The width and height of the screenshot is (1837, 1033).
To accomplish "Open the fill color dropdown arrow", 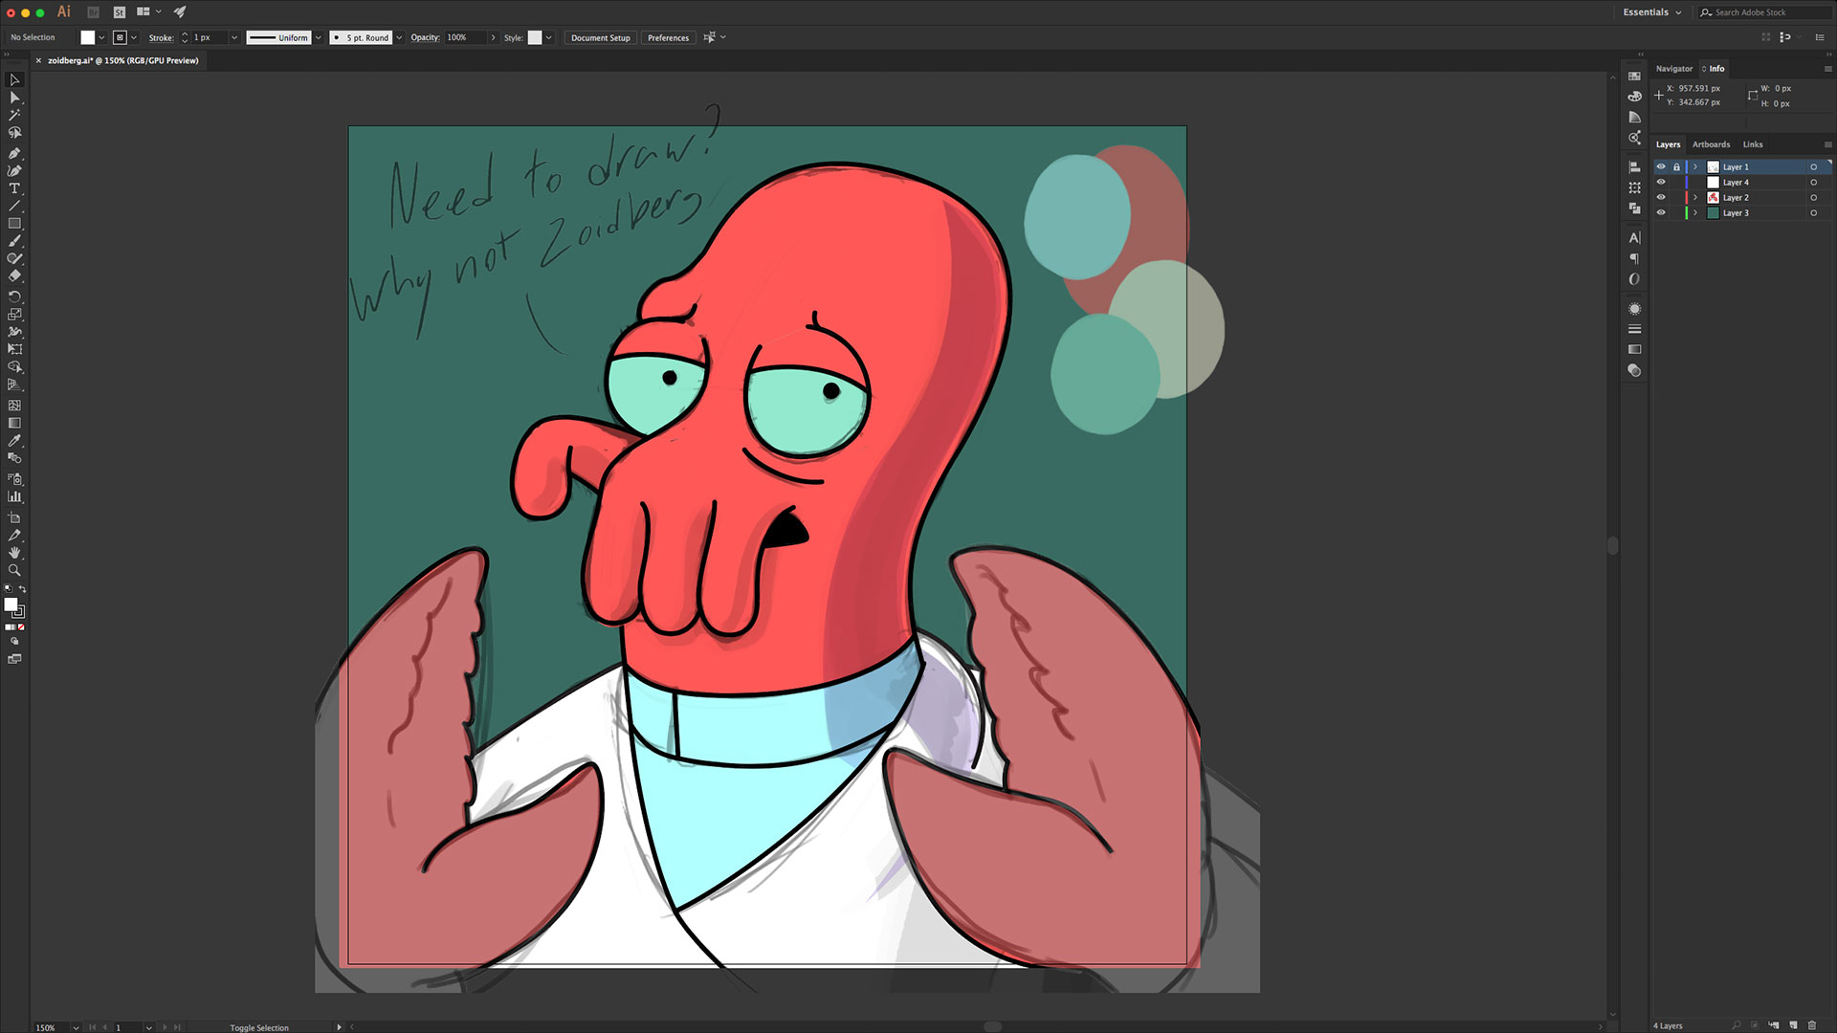I will tap(101, 38).
